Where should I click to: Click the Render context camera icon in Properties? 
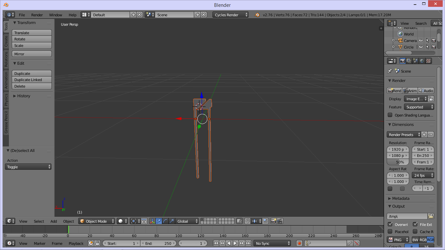point(403,61)
